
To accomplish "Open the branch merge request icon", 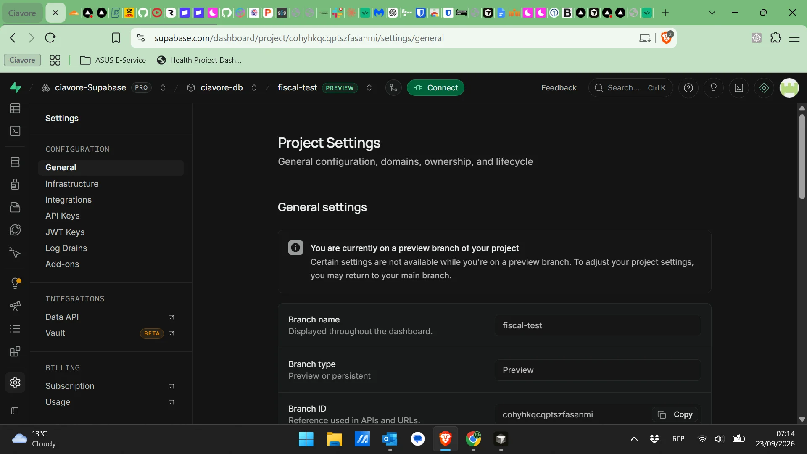I will [x=393, y=88].
